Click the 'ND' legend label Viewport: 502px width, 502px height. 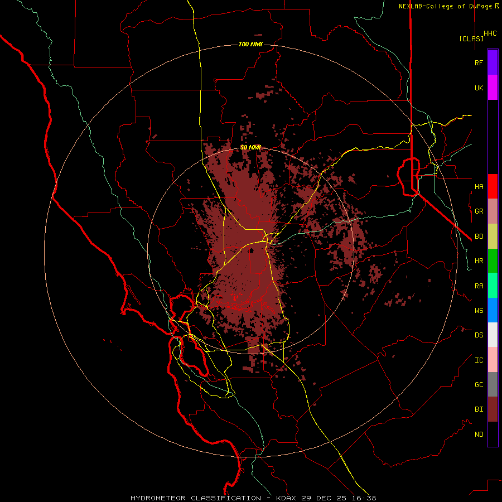pyautogui.click(x=479, y=435)
